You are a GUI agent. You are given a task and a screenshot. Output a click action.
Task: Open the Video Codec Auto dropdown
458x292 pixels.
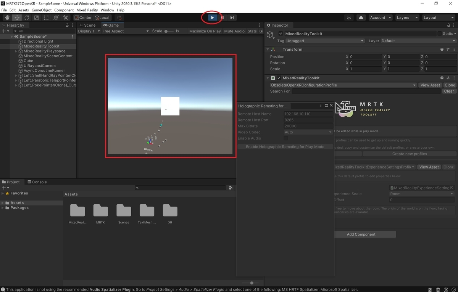point(308,132)
